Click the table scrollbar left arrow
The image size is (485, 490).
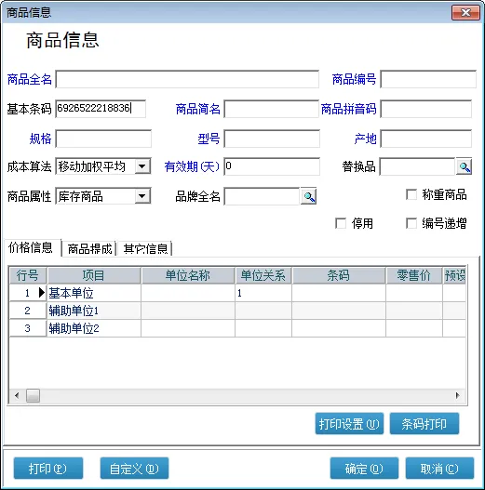[17, 395]
